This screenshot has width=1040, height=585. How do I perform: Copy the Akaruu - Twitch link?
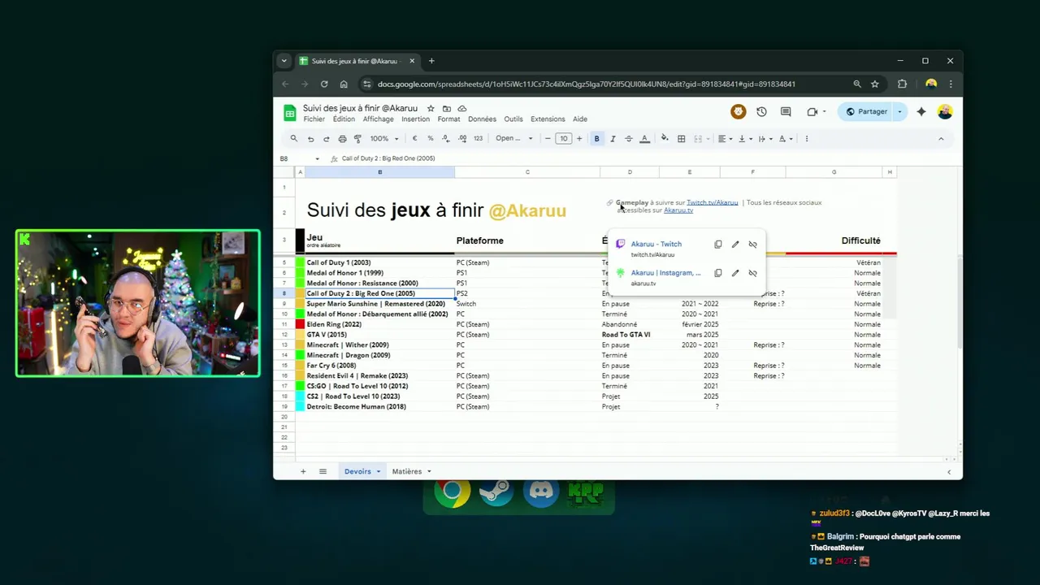pyautogui.click(x=718, y=245)
